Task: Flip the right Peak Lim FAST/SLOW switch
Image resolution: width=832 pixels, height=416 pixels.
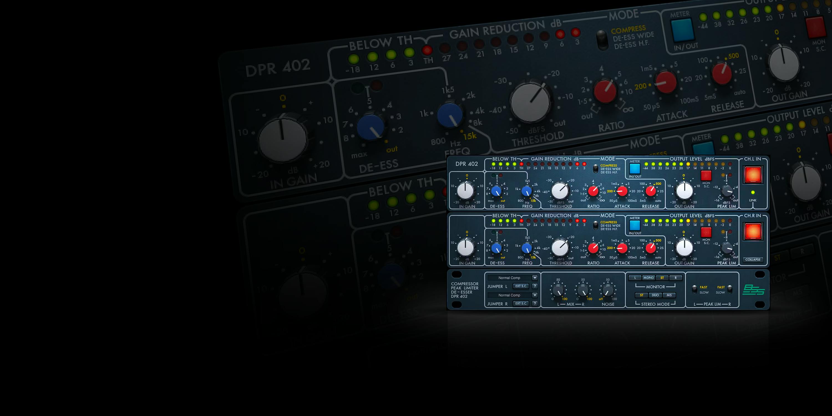Action: 730,289
